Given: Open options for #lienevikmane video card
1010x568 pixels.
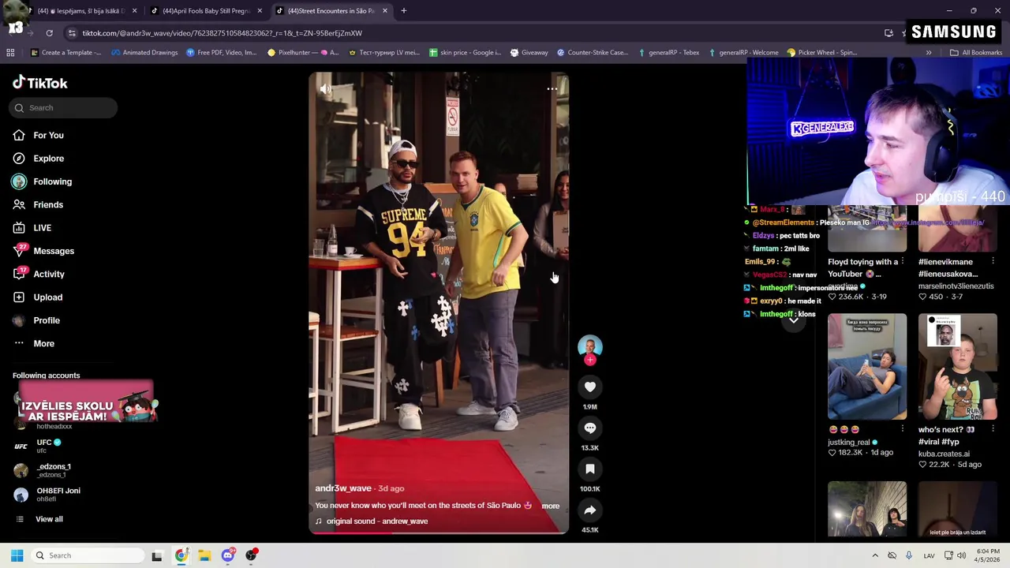Looking at the screenshot, I should 993,261.
